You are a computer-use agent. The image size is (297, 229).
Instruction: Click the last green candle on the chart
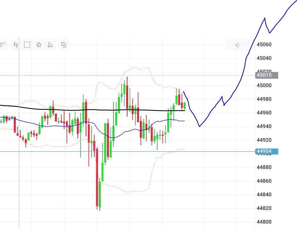[185, 105]
